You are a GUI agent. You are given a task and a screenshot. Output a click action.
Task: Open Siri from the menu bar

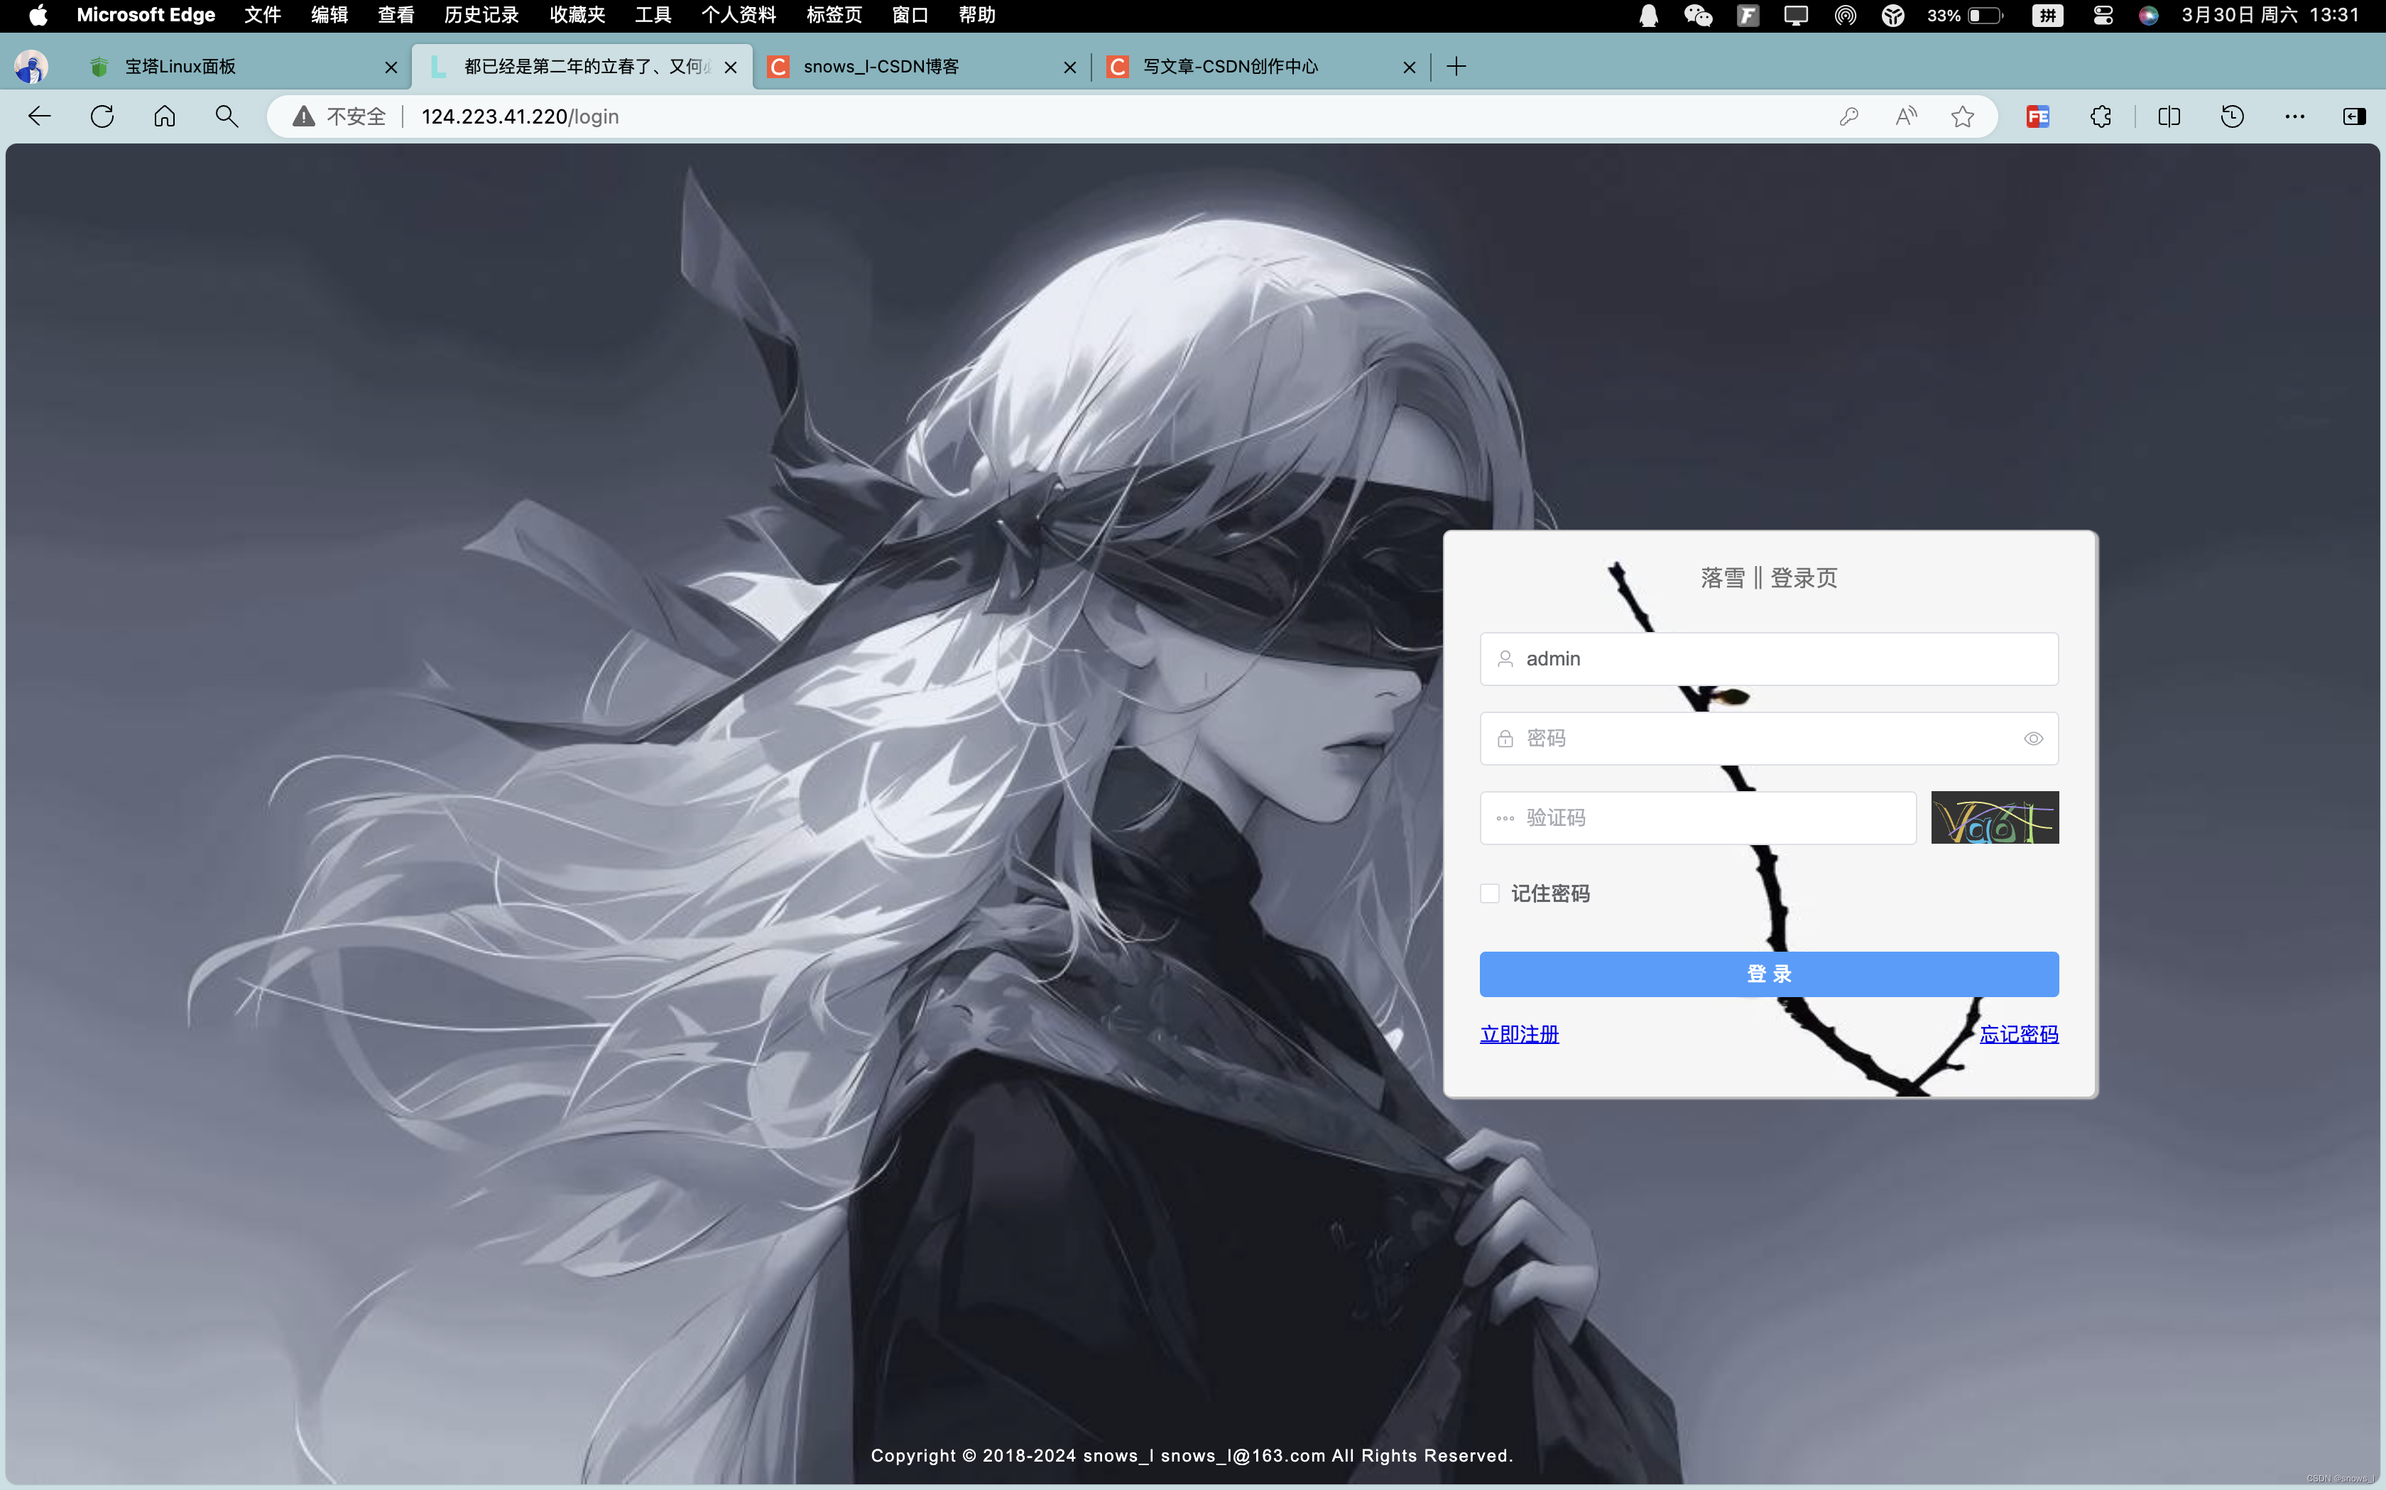[x=2149, y=15]
